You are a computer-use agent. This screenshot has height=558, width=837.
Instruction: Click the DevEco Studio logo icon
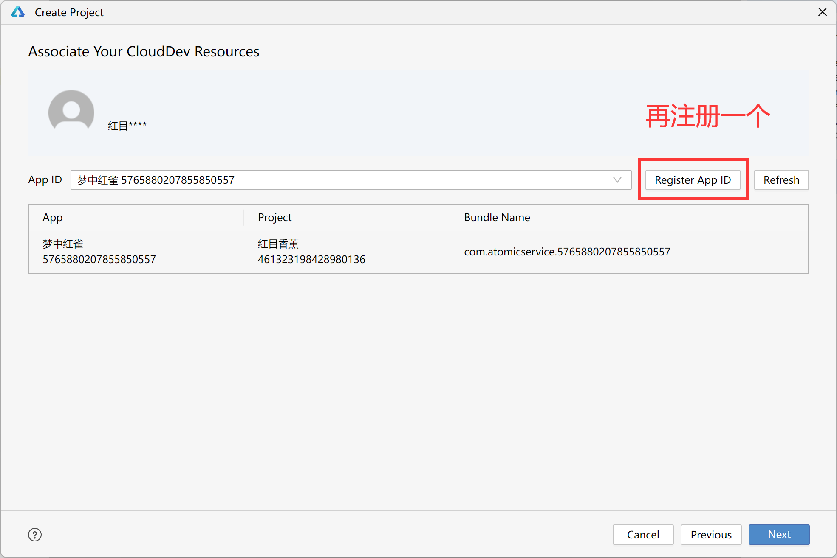(x=18, y=12)
